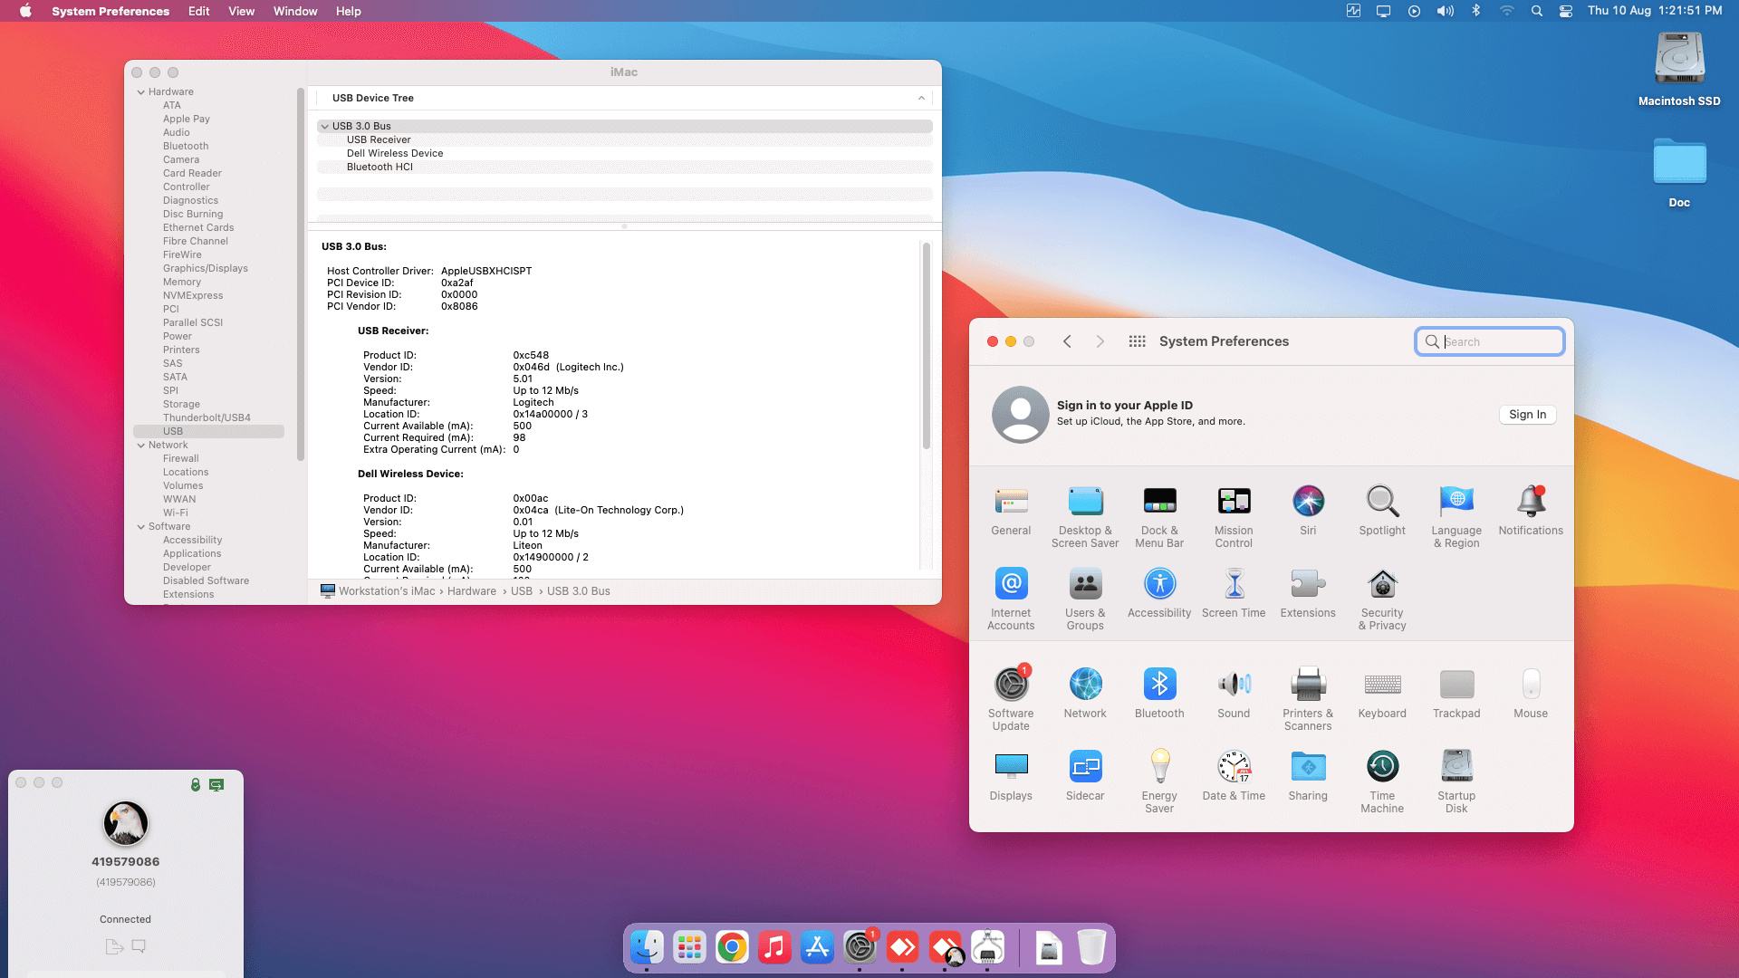Open the Apple menu

coord(25,11)
